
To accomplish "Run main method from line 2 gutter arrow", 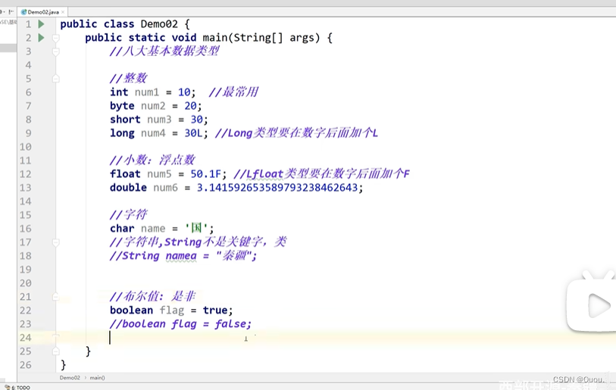I will (41, 38).
